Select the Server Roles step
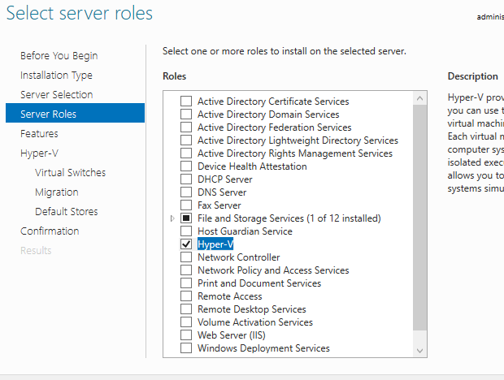The width and height of the screenshot is (504, 380). coord(76,113)
